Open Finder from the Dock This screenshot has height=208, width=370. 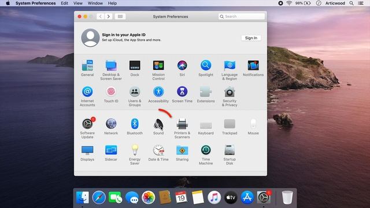tap(82, 198)
